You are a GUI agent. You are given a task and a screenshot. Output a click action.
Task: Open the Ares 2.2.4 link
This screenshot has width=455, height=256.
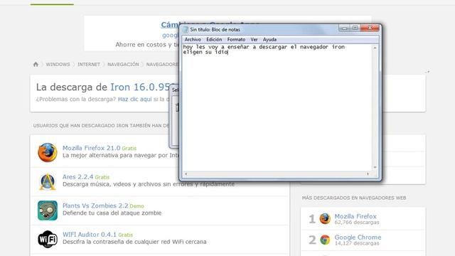point(77,177)
